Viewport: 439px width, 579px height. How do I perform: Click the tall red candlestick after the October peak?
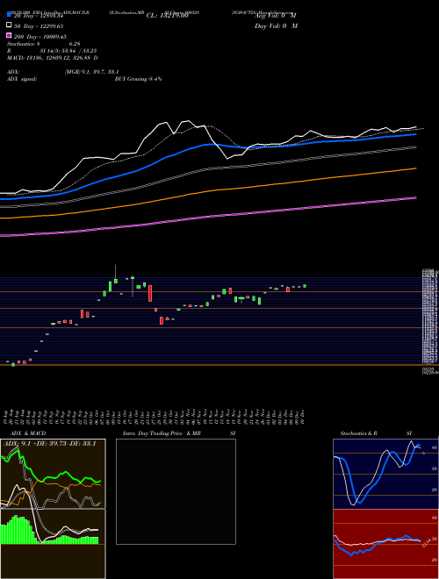pyautogui.click(x=150, y=293)
